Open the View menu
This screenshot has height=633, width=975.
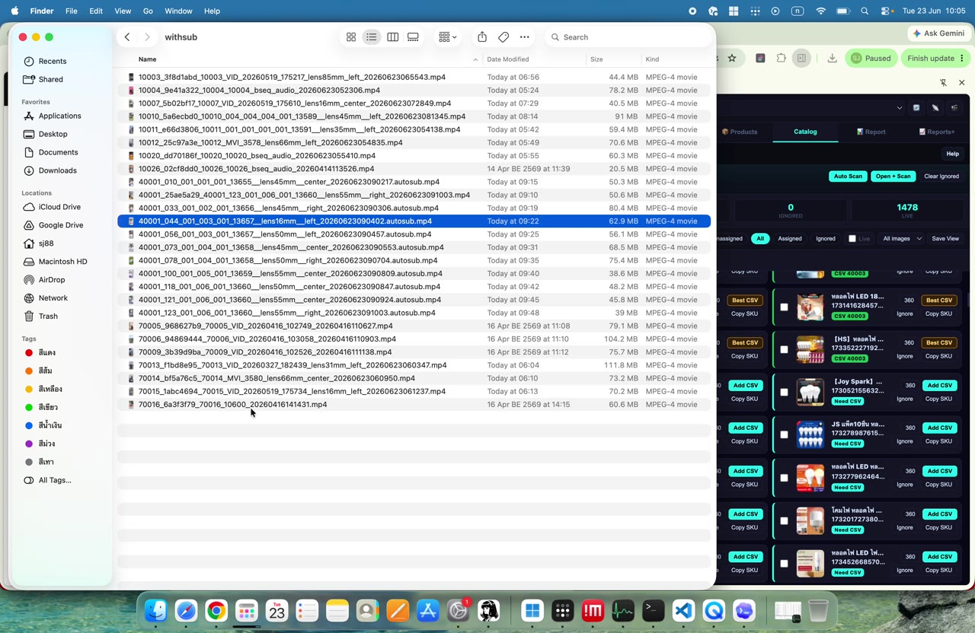coord(123,11)
